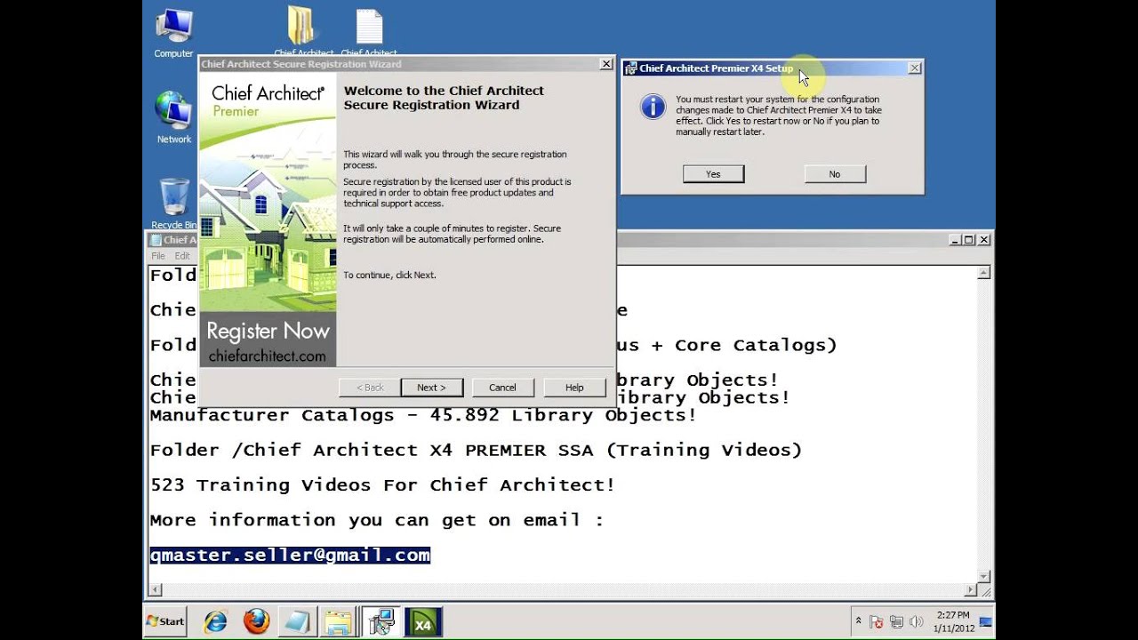Close the Secure Registration Wizard window
The width and height of the screenshot is (1138, 640).
[606, 64]
